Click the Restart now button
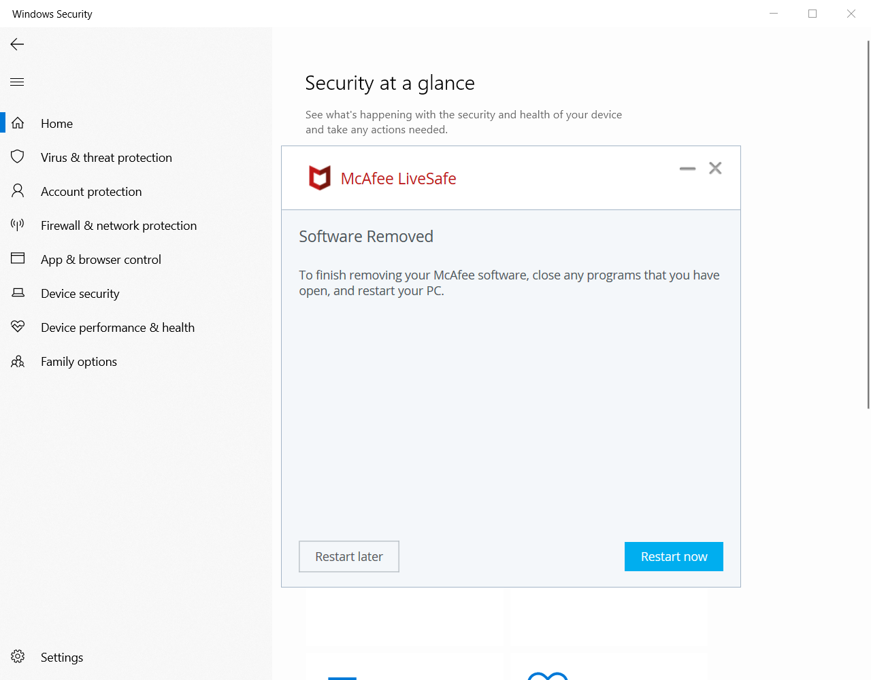This screenshot has height=680, width=871. (x=674, y=556)
